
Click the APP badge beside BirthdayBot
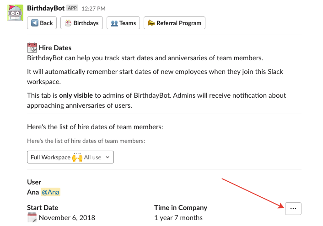point(72,8)
